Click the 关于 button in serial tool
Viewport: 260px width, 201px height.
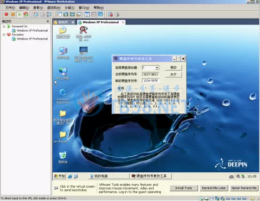(x=173, y=74)
